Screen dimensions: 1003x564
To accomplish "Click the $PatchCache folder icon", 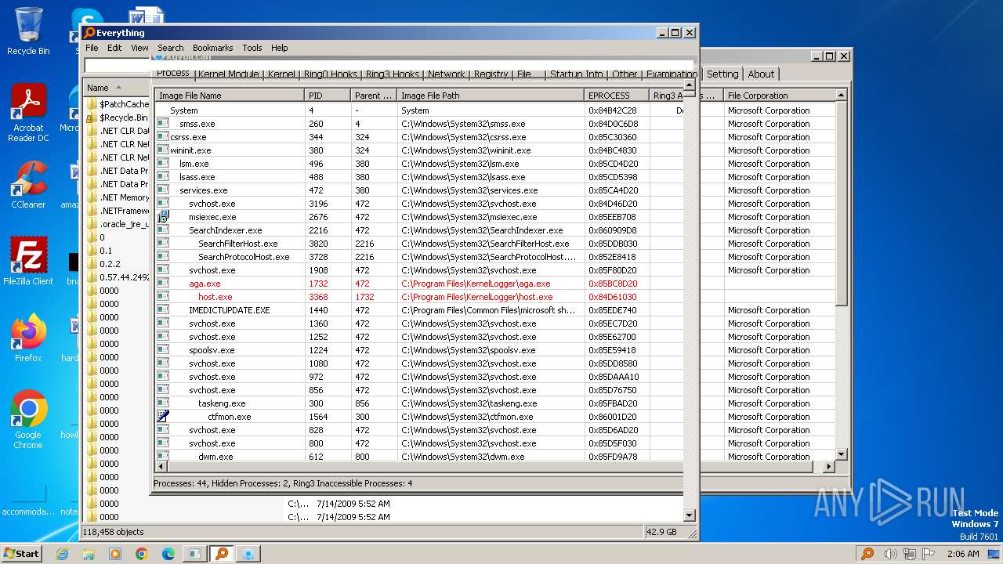I will pyautogui.click(x=92, y=104).
